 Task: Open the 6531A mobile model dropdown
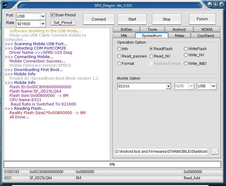coord(168,86)
